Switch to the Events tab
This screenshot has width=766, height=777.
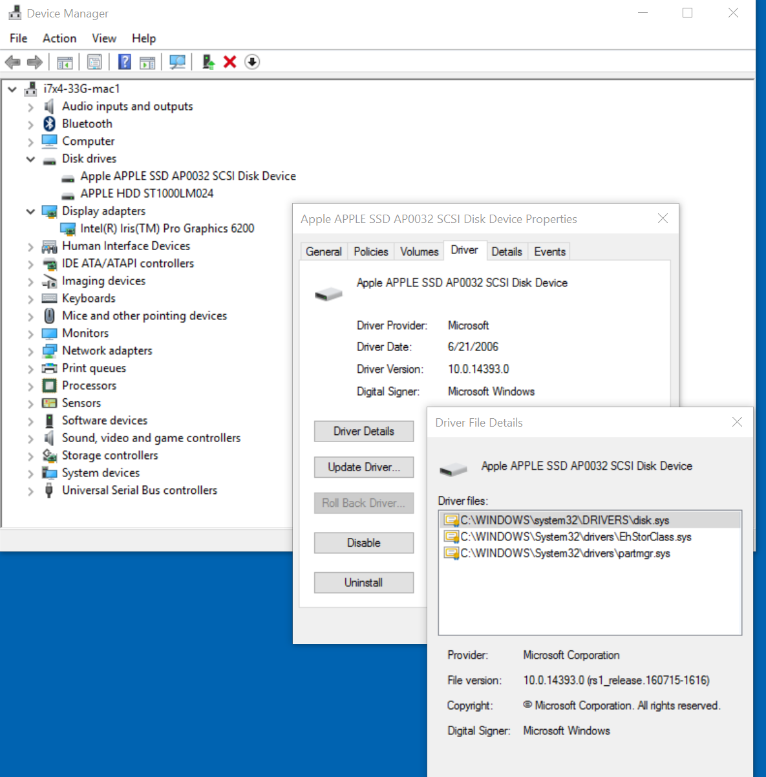(x=550, y=251)
